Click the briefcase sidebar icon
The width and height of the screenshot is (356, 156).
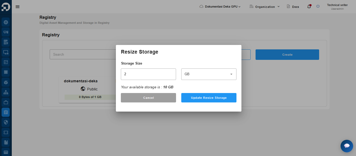pyautogui.click(x=6, y=102)
